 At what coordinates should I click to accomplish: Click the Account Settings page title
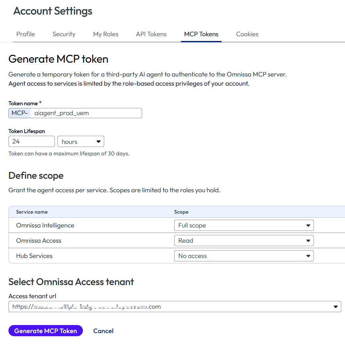(53, 11)
